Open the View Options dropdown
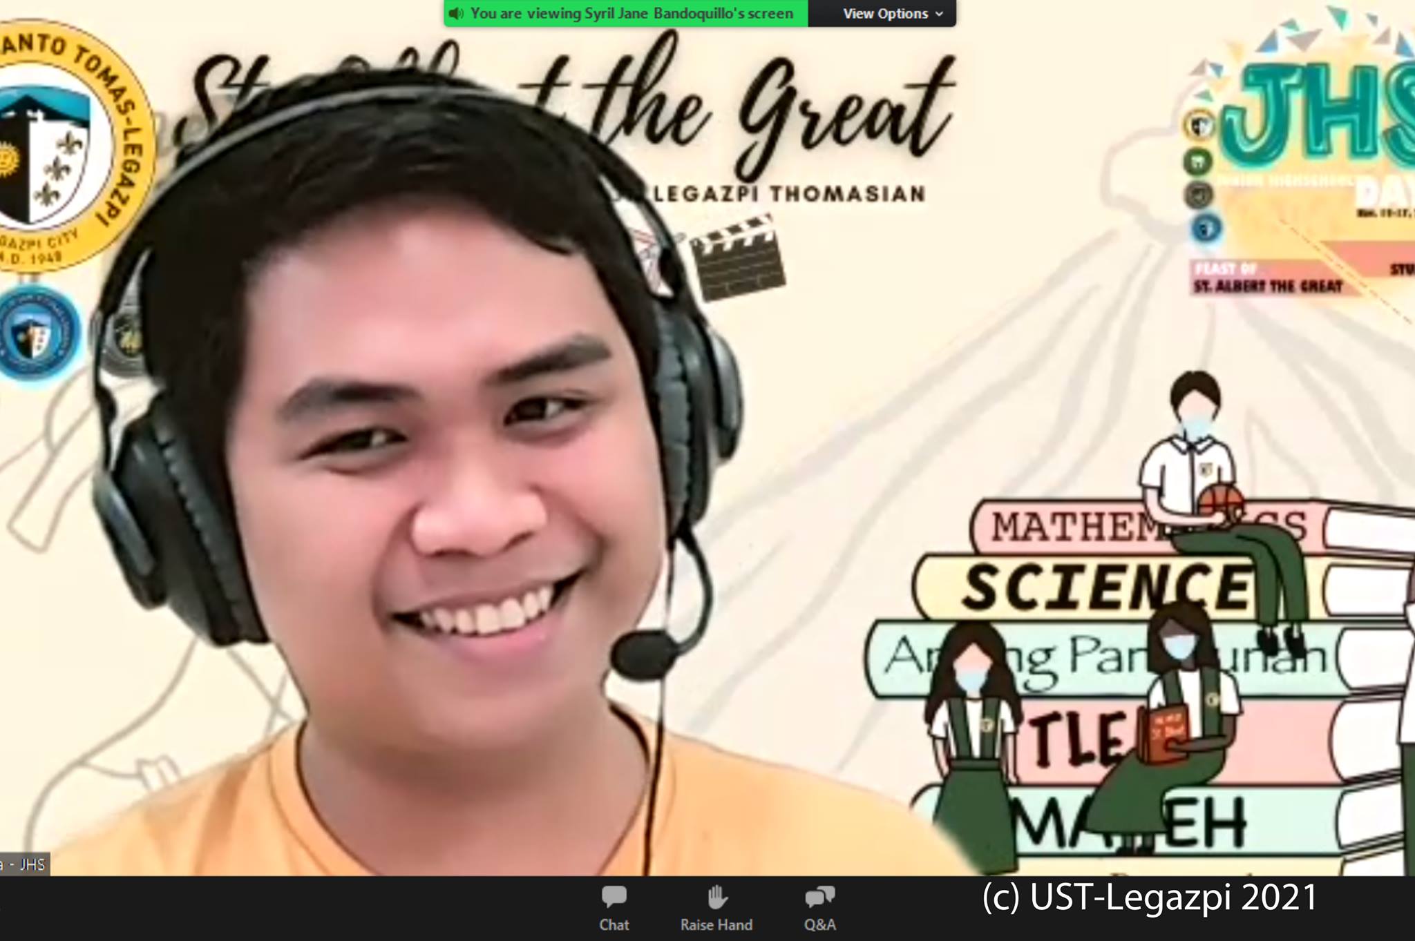Viewport: 1415px width, 941px height. point(885,13)
